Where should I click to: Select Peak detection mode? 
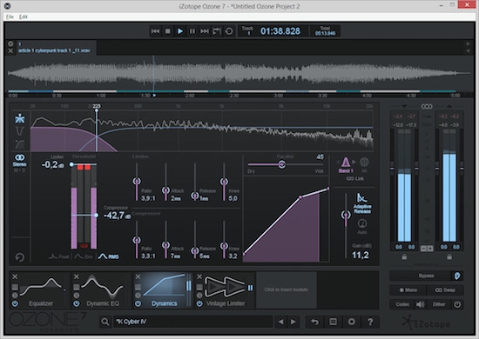[x=59, y=256]
